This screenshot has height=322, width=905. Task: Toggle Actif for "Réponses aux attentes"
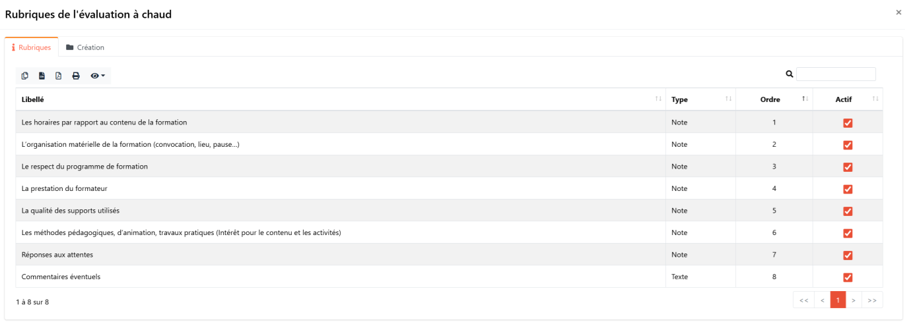(x=848, y=255)
